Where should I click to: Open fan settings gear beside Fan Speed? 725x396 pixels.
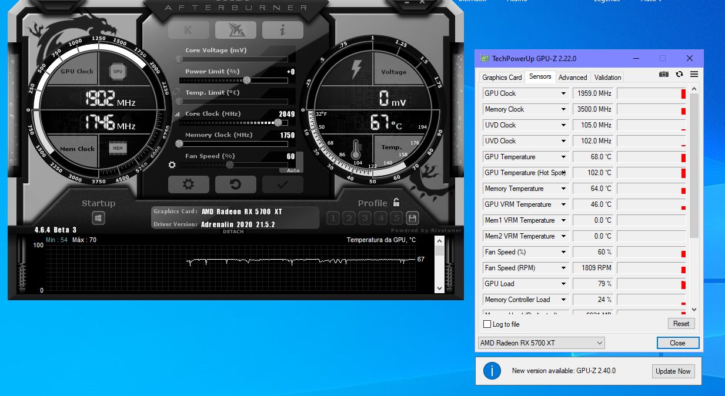coord(172,165)
